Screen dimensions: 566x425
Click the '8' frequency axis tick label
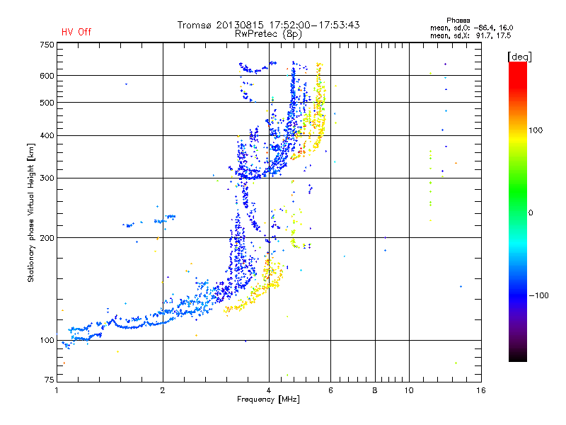click(x=375, y=390)
